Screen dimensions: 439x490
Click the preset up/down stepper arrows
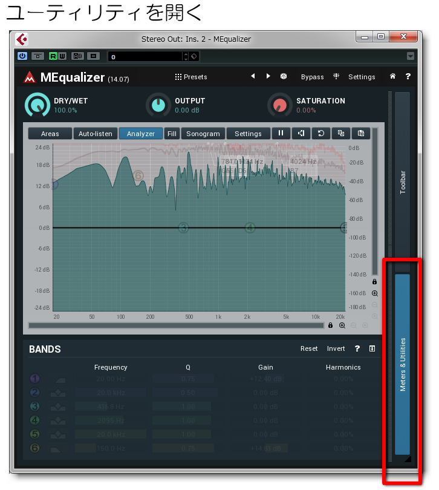[186, 57]
